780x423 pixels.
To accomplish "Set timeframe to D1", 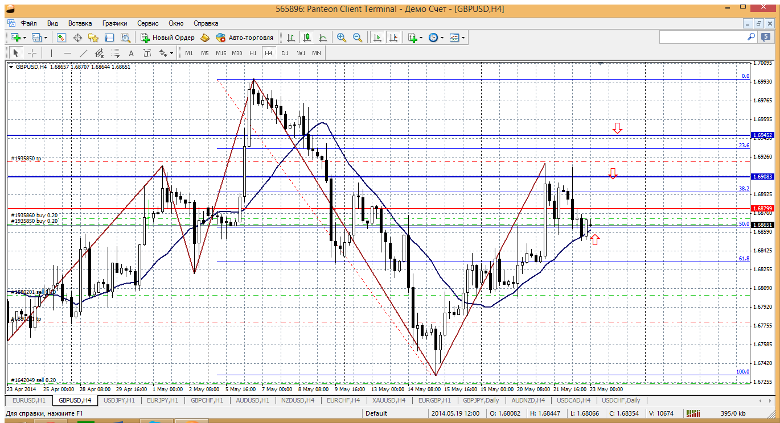I will point(285,53).
